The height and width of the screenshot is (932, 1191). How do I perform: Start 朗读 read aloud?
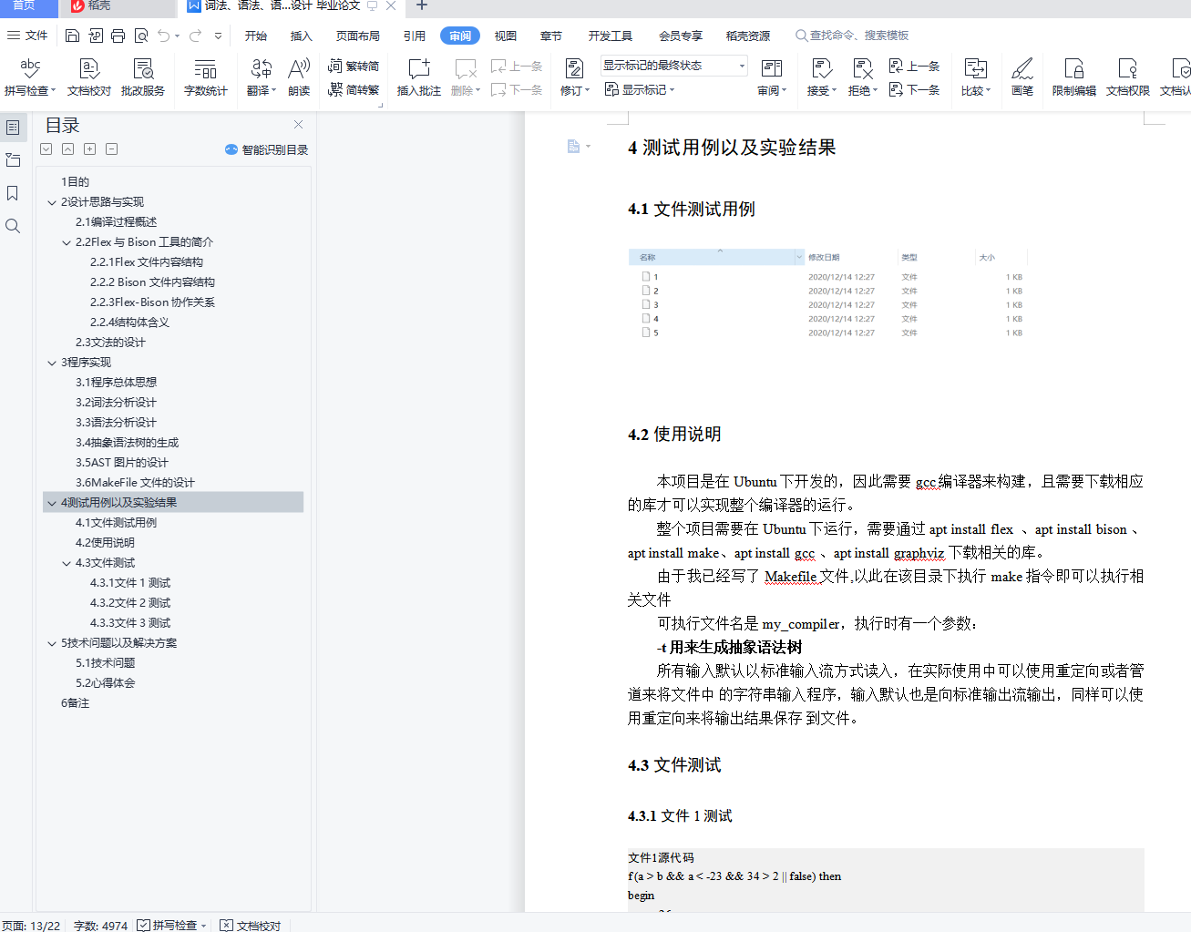299,77
